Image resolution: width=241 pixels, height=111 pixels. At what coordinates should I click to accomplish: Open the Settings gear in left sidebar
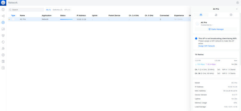(x=3, y=55)
